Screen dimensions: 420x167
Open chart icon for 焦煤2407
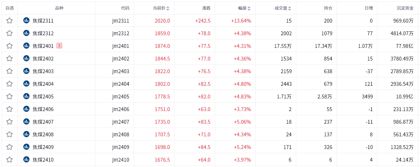26,122
